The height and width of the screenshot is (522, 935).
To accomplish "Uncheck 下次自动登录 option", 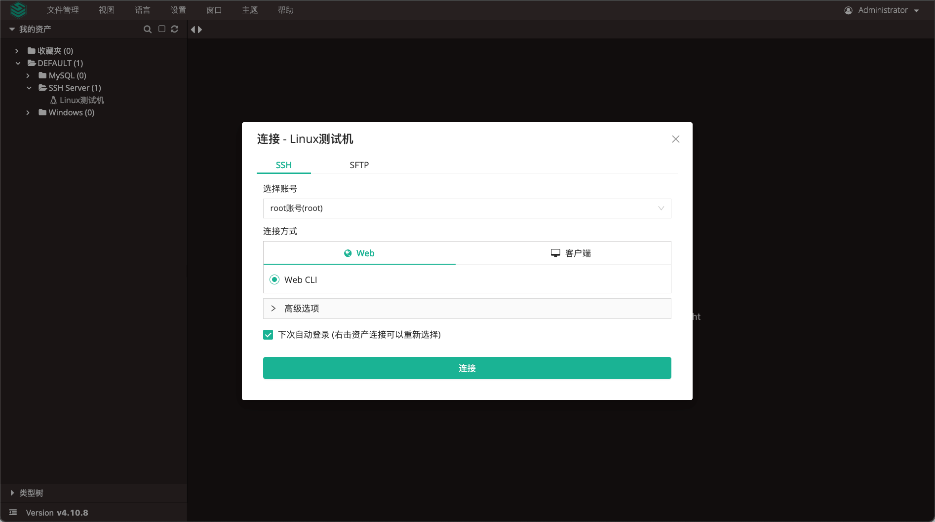I will (x=268, y=335).
